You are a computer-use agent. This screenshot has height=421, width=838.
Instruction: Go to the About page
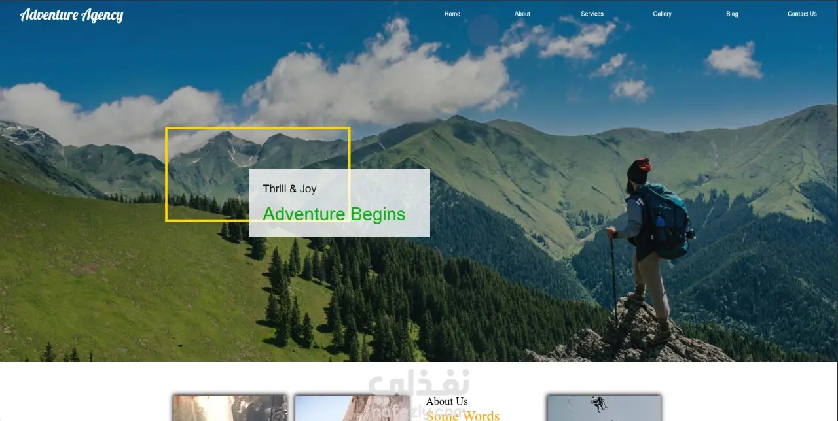(522, 14)
